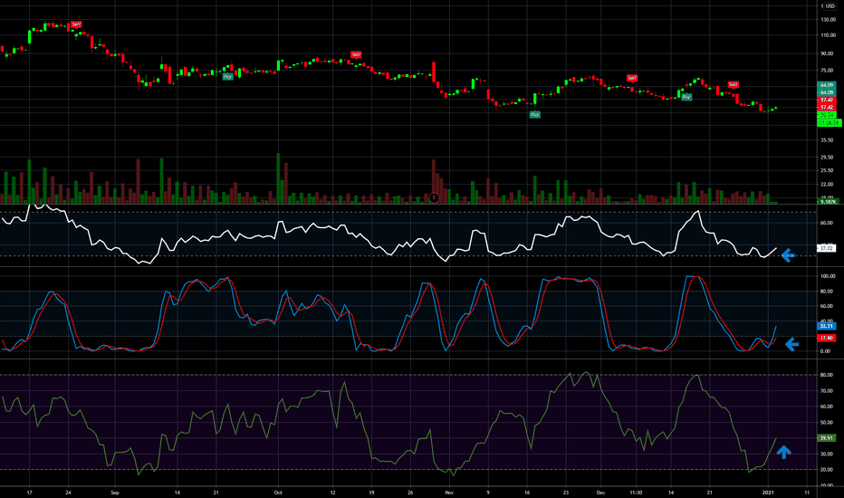Click the Sep label on time axis
The height and width of the screenshot is (498, 844).
point(114,492)
